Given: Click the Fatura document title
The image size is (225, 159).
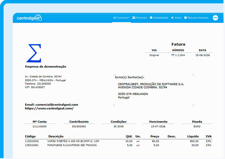Looking at the screenshot, I should coord(178,44).
